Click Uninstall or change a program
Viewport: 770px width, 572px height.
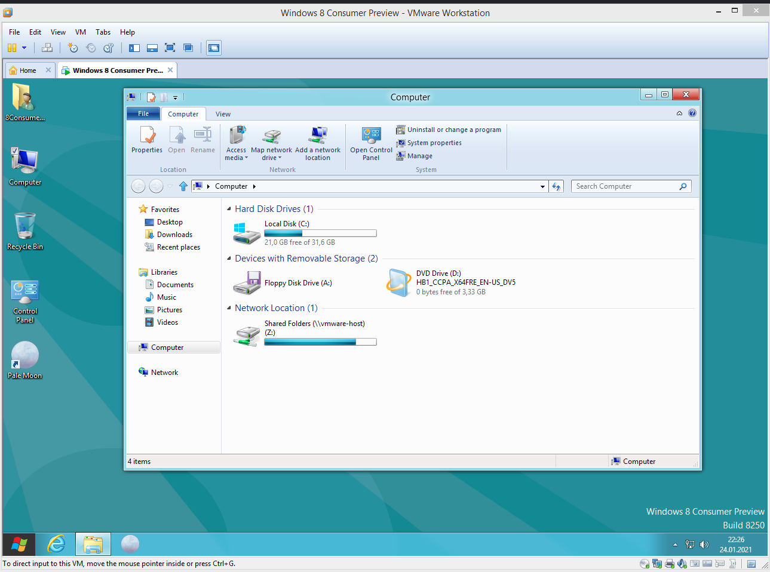453,130
